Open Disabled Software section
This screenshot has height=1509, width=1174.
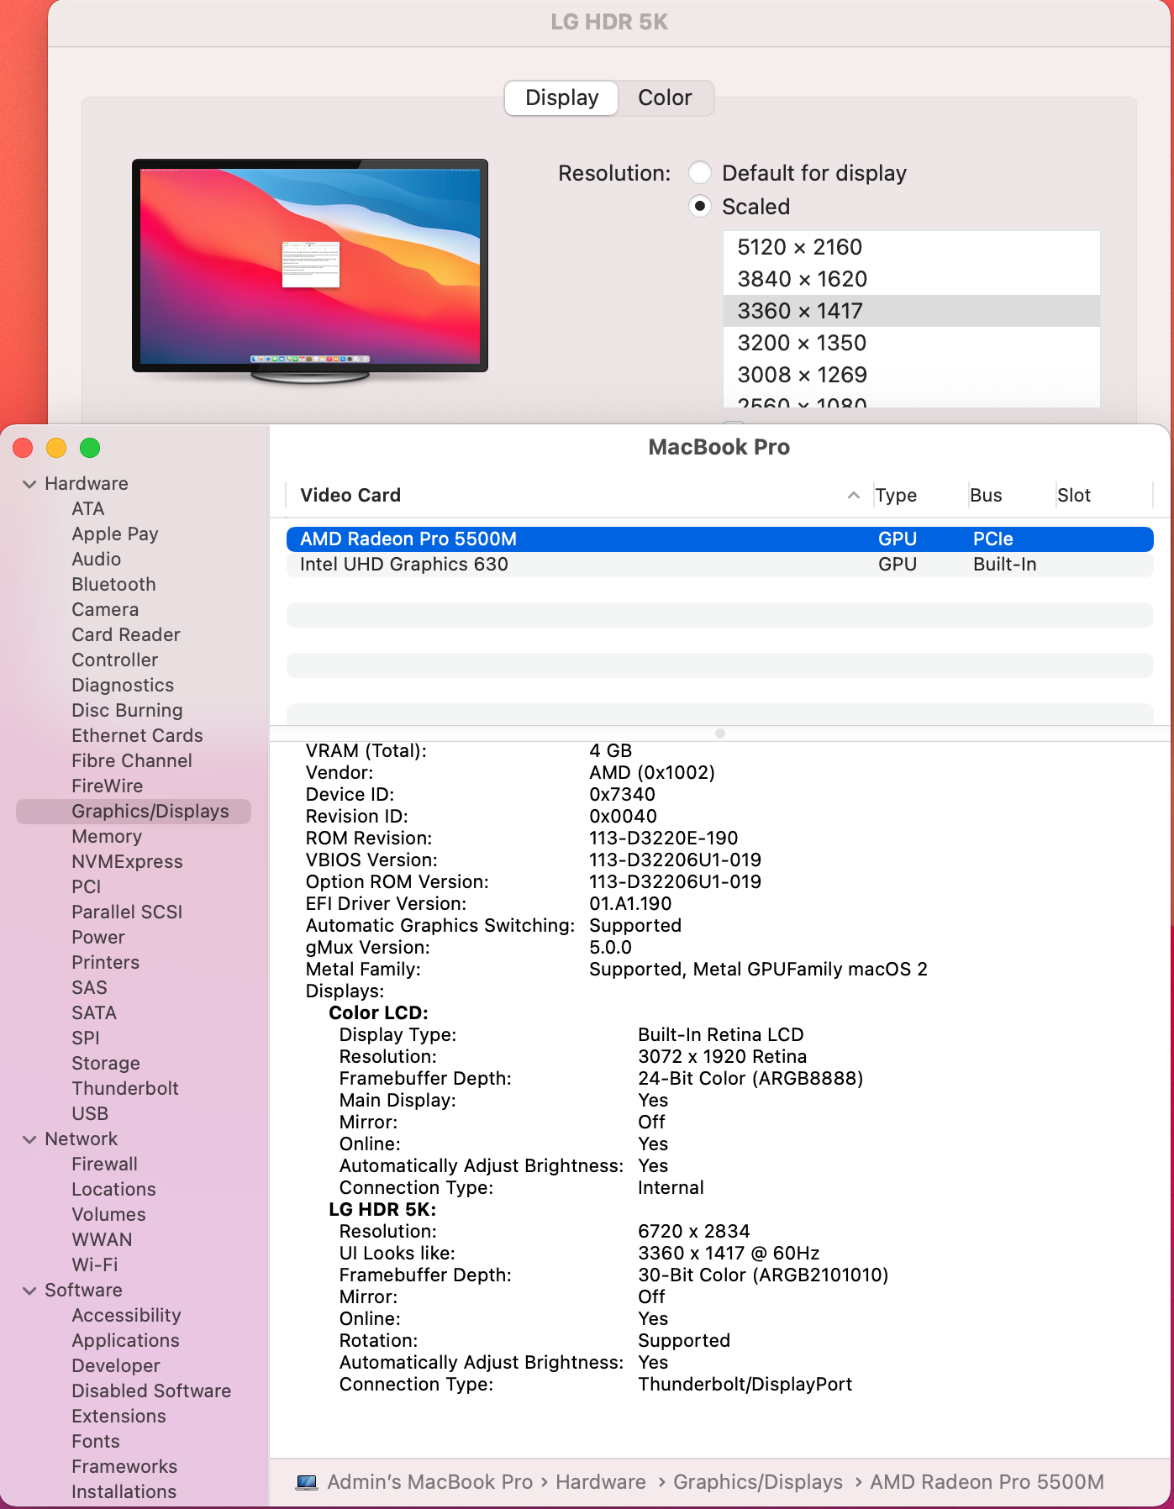coord(151,1391)
